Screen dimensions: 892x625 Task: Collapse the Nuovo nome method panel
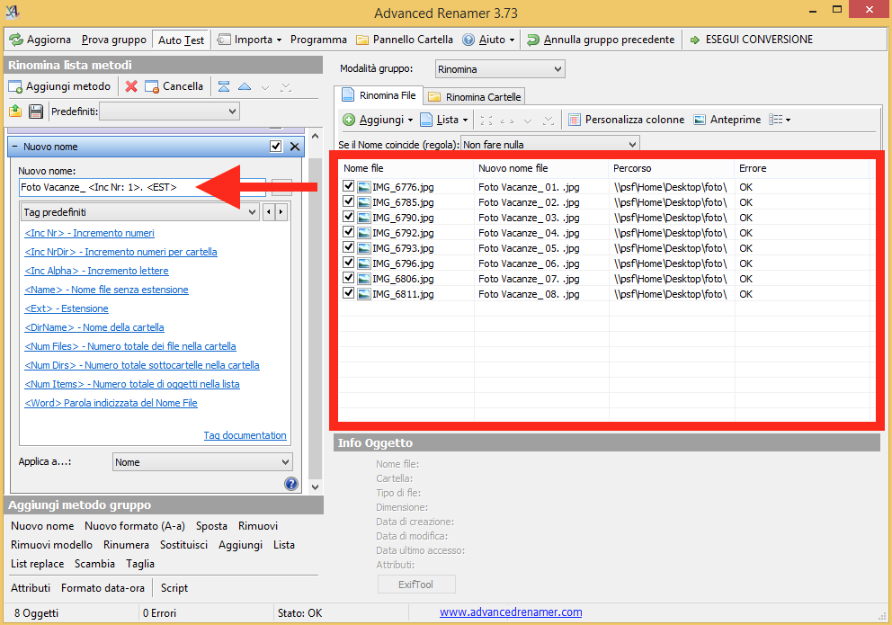click(14, 147)
